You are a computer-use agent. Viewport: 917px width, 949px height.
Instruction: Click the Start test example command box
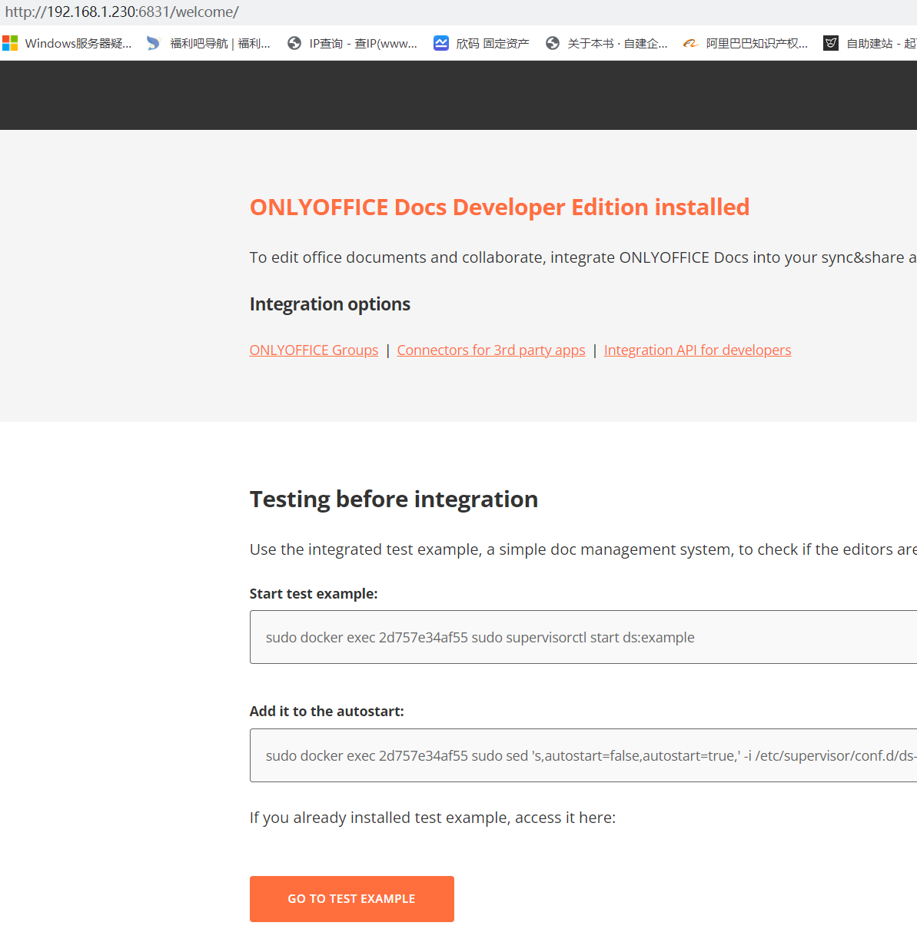click(583, 637)
